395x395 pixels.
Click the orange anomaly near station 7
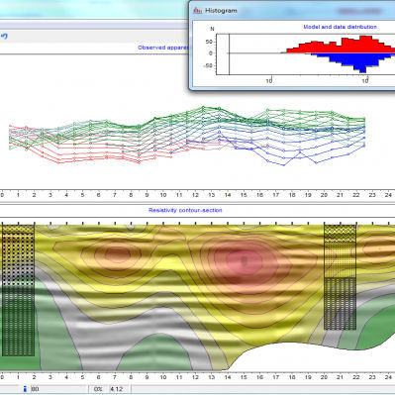point(118,254)
